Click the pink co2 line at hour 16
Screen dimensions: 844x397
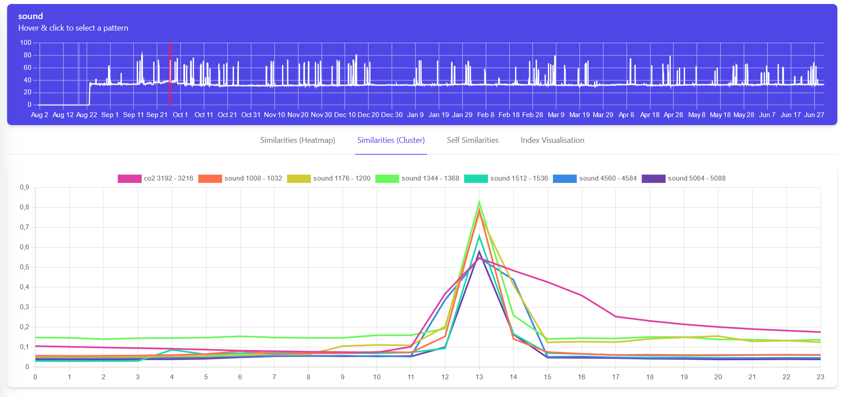(x=582, y=295)
